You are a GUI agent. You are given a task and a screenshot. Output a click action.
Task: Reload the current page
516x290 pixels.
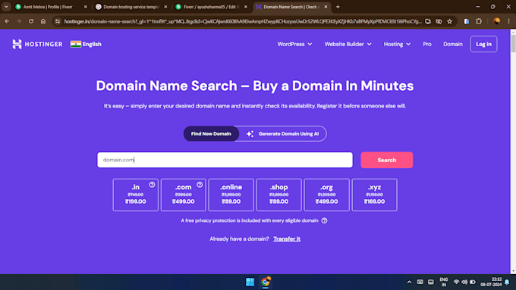click(x=31, y=21)
